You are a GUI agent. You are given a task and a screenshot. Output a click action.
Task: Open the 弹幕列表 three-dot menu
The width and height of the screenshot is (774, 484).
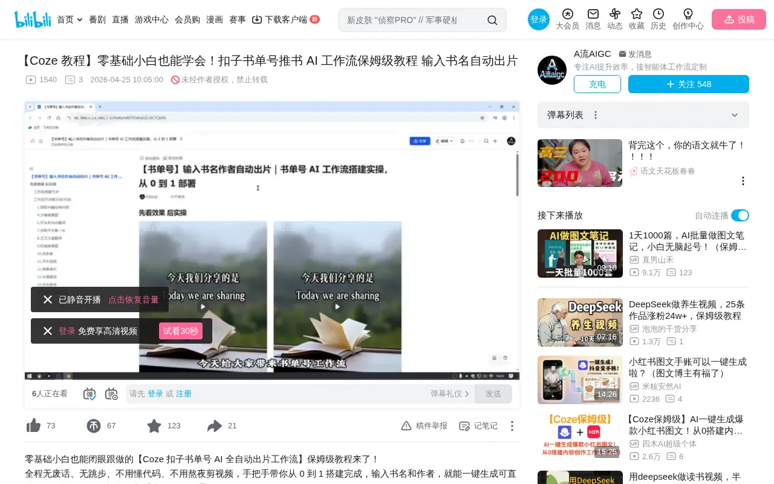tap(596, 115)
